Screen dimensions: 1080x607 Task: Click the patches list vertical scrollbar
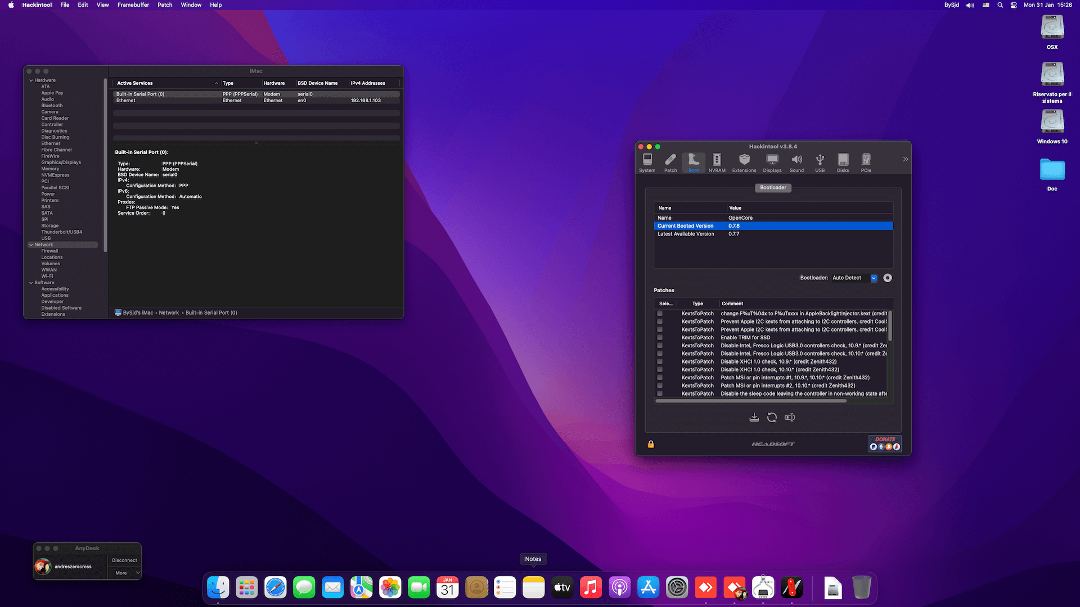tap(890, 326)
